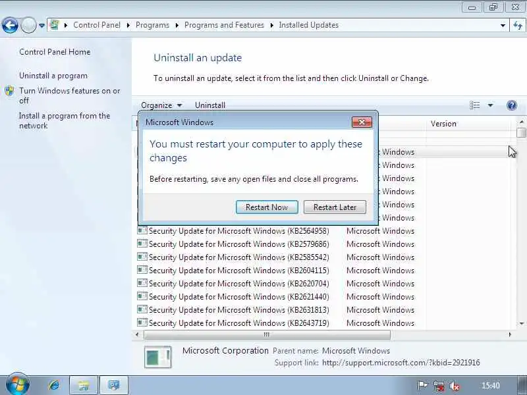This screenshot has height=395, width=527.
Task: Click the Restart Now button
Action: pos(267,207)
